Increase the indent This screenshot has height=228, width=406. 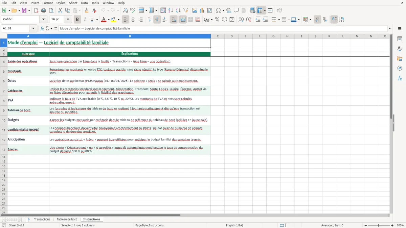coord(258,20)
